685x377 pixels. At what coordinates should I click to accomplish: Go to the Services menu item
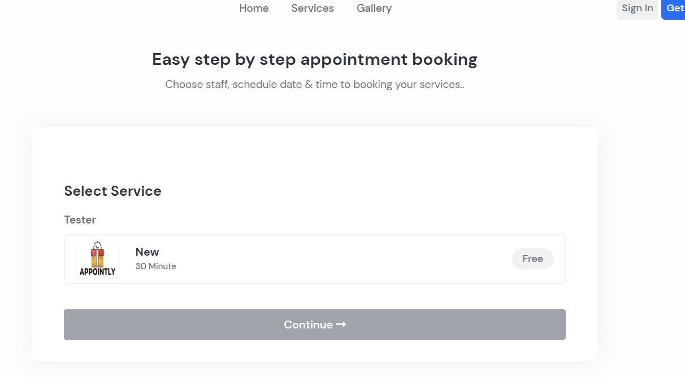[x=313, y=8]
